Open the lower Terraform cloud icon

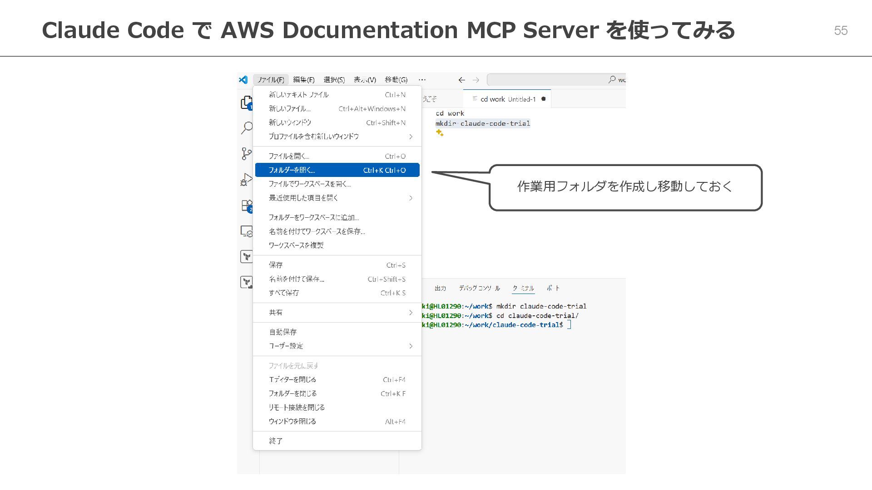246,282
